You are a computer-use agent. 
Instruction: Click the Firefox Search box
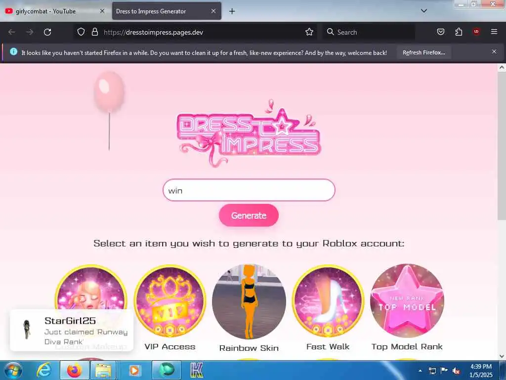coord(369,32)
